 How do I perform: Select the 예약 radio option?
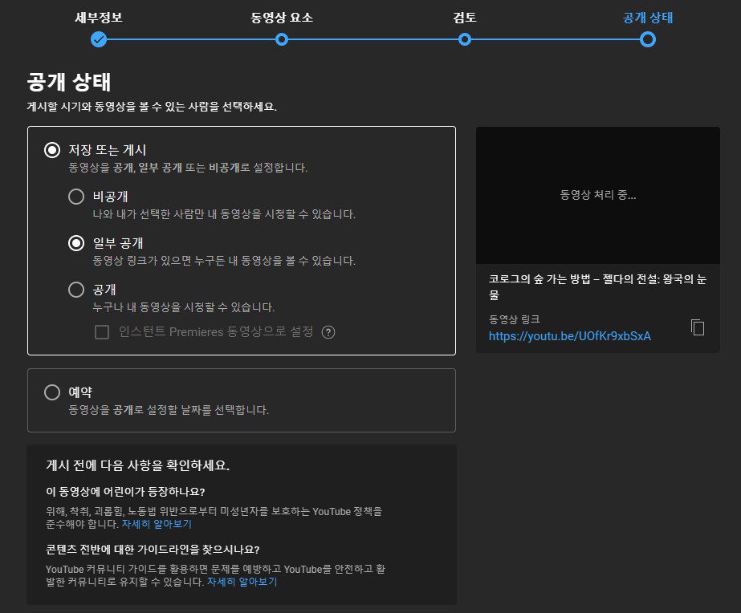click(x=52, y=392)
